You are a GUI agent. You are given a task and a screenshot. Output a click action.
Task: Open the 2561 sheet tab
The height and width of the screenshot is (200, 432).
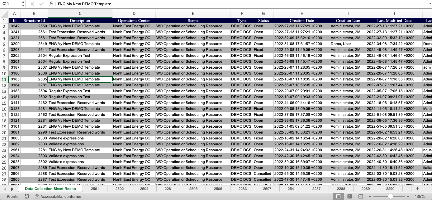point(95,189)
